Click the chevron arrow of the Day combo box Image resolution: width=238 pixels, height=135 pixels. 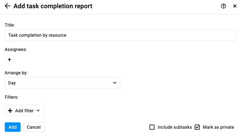click(x=115, y=83)
